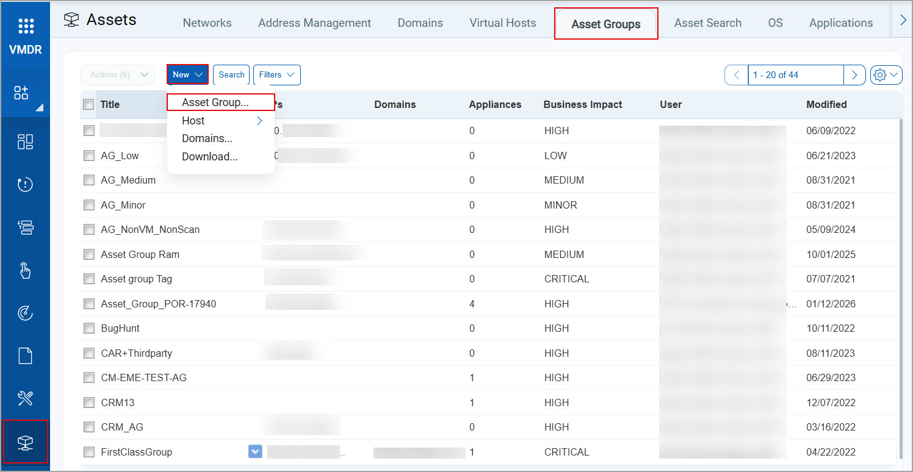Expand the FirstClassGroup row dropdown arrow
The width and height of the screenshot is (913, 472).
pyautogui.click(x=255, y=451)
